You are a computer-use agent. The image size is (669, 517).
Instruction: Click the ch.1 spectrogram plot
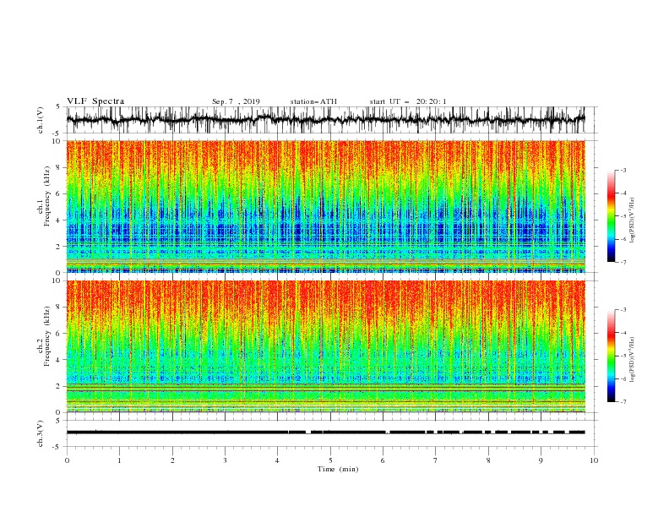click(326, 206)
